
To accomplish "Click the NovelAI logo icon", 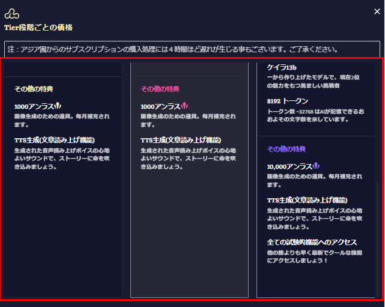I will 13,13.
